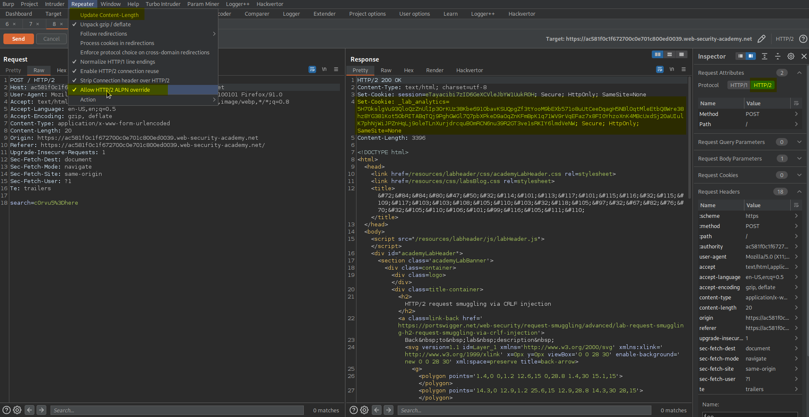The height and width of the screenshot is (417, 809).
Task: Toggle non-printable \n icon in Request editor
Action: (x=324, y=69)
